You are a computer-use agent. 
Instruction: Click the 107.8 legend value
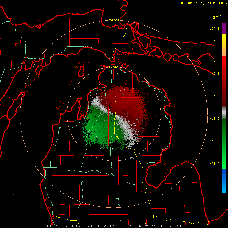coord(215,28)
